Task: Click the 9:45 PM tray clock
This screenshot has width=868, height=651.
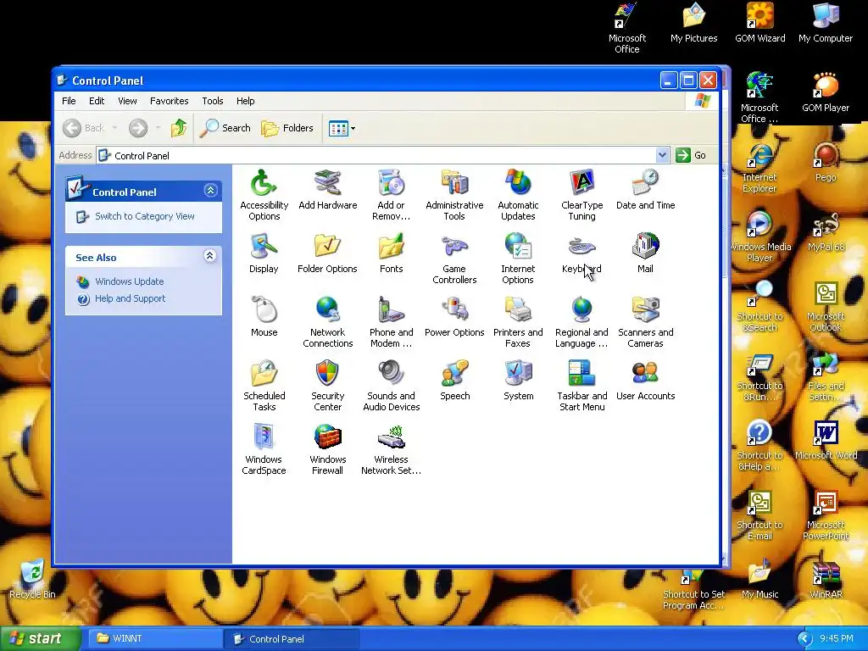Action: (837, 639)
